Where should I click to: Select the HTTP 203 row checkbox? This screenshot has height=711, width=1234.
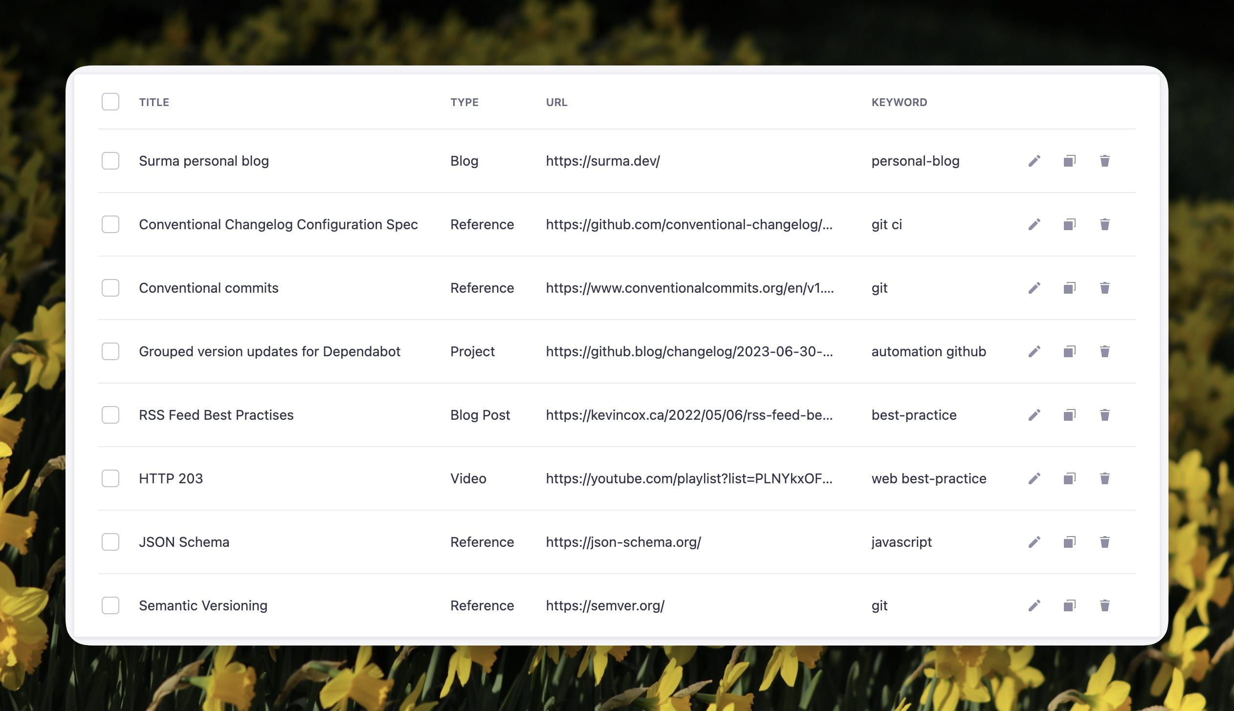pyautogui.click(x=110, y=478)
